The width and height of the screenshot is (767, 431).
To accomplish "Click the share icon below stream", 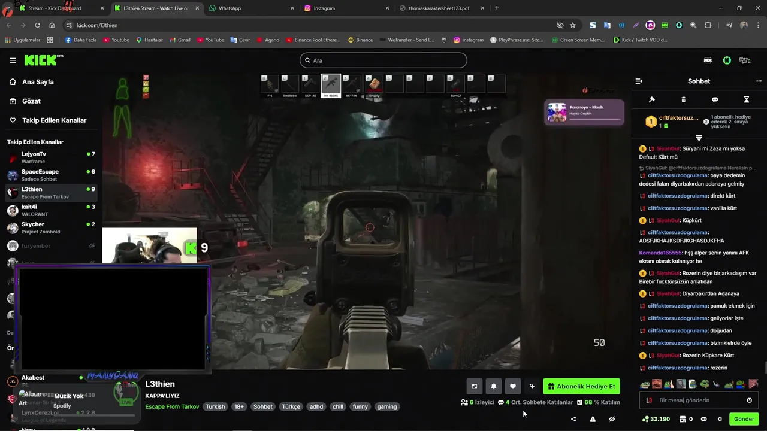I will (573, 419).
